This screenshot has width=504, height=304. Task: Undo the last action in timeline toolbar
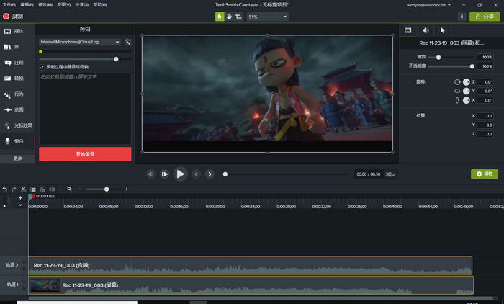(x=4, y=189)
